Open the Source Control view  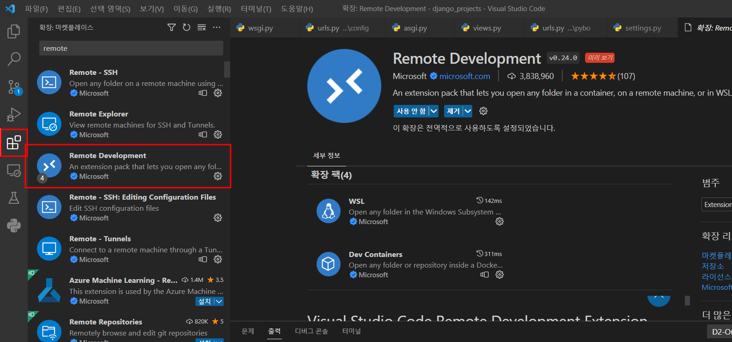pyautogui.click(x=14, y=87)
